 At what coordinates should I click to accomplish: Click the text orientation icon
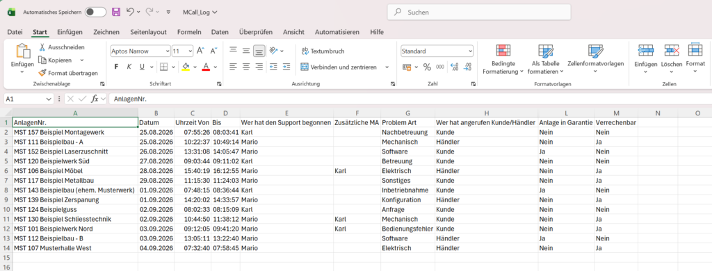[x=273, y=51]
